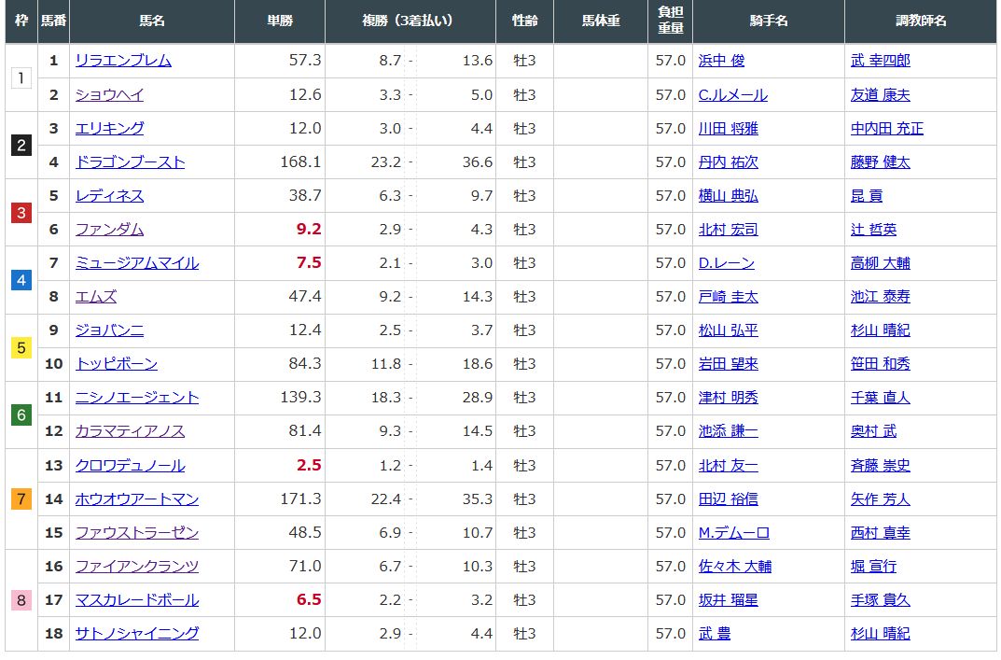
Task: Click the yellow bracket 5 badge
Action: click(x=21, y=347)
